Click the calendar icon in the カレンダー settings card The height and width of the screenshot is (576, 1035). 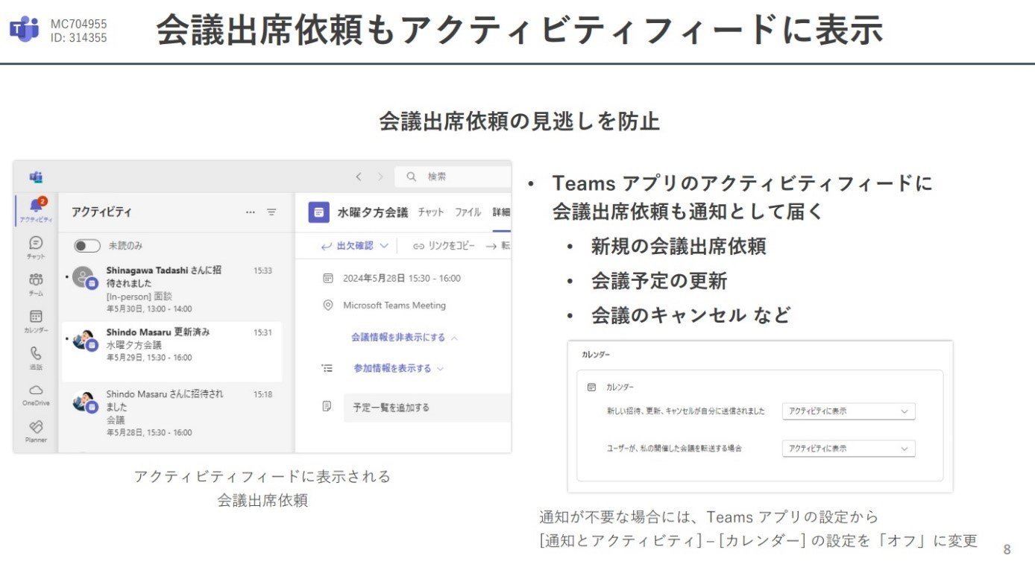pos(592,387)
